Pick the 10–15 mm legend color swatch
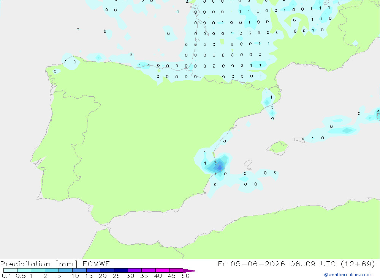Screen dimensions: 380x278 79,270
